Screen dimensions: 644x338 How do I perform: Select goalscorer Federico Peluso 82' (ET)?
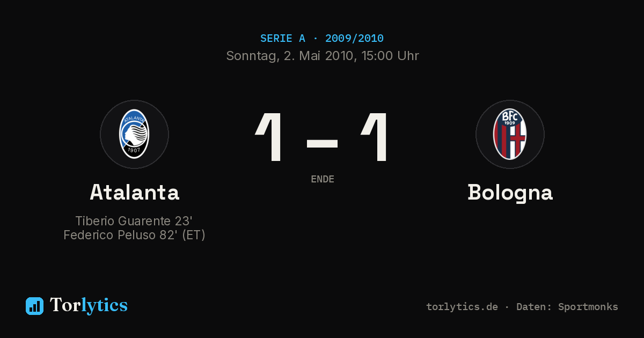134,235
